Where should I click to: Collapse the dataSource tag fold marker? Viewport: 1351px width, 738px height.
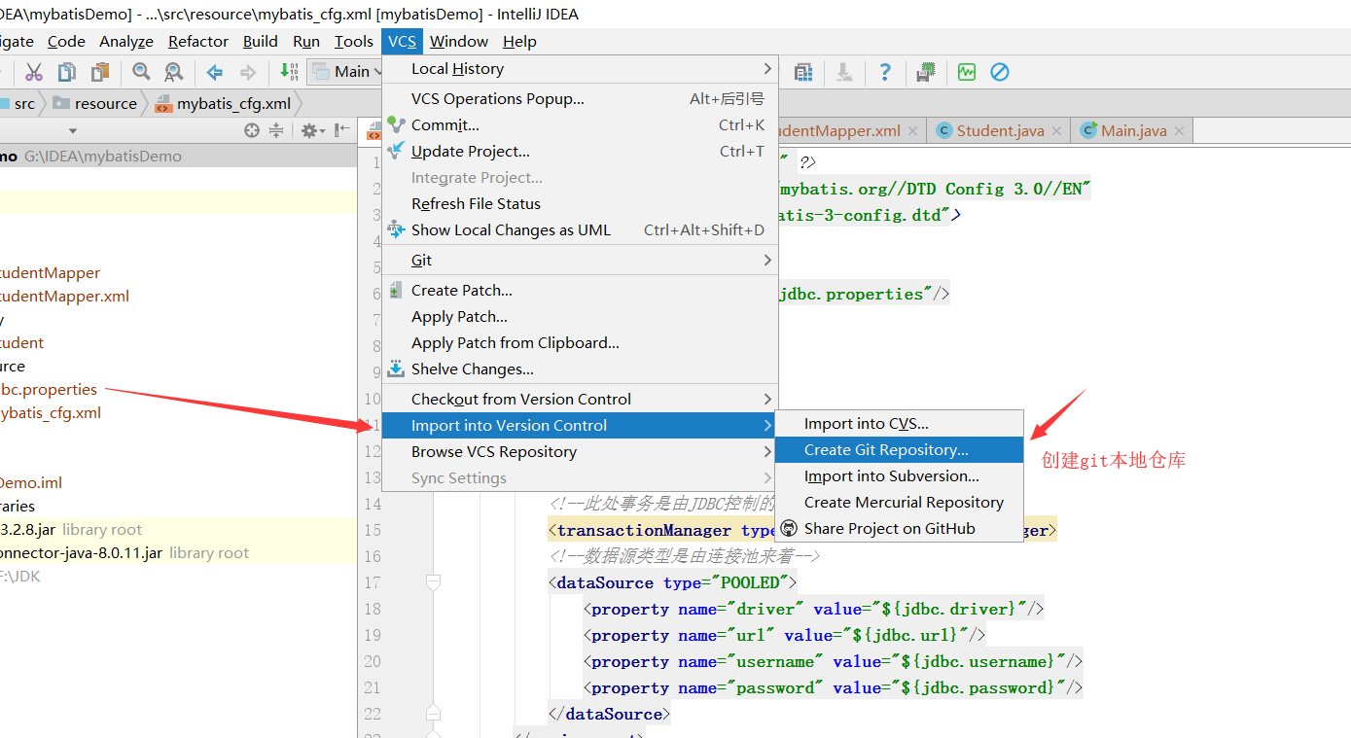point(434,582)
